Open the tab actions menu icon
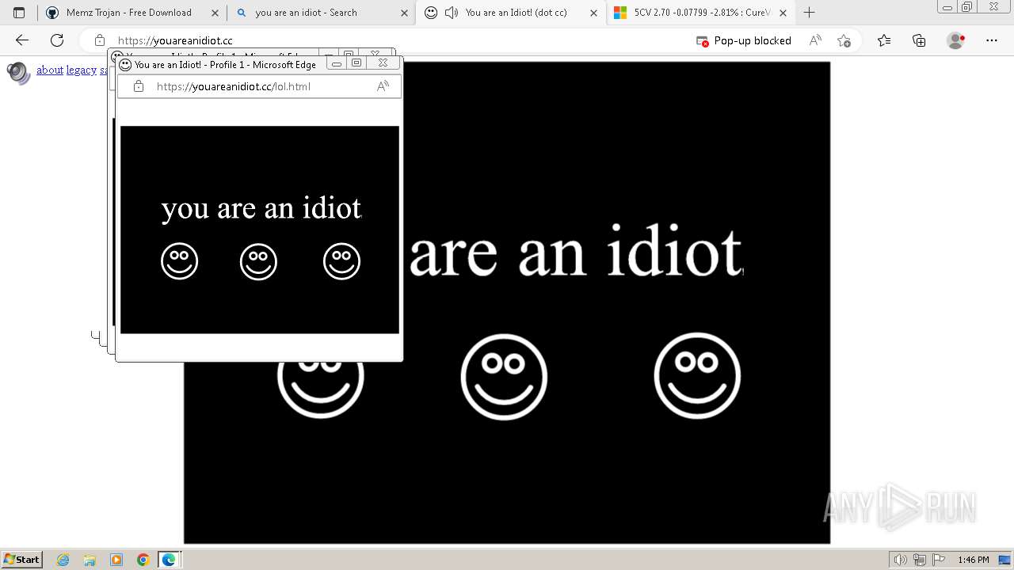This screenshot has width=1014, height=570. coord(19,13)
